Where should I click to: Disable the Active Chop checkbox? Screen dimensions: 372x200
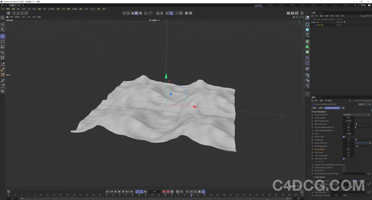coord(344,137)
